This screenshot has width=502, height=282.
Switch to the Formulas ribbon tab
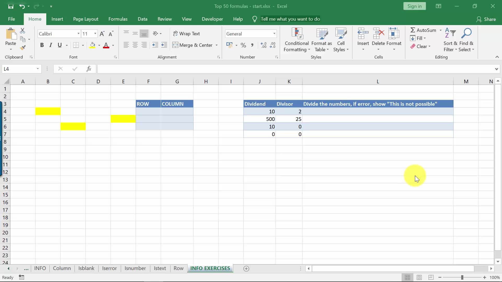118,19
